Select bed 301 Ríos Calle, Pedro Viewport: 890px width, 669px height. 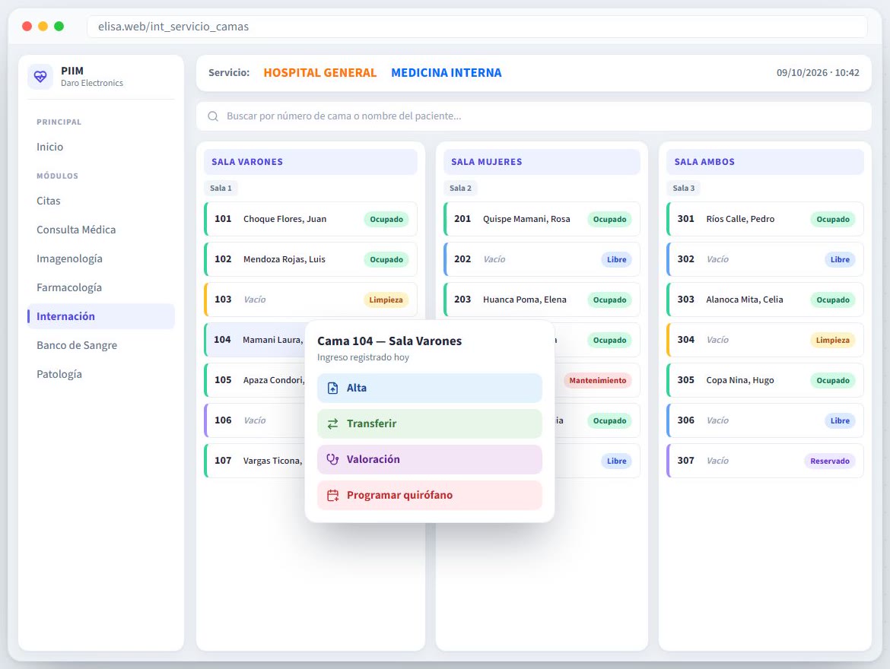click(x=765, y=219)
